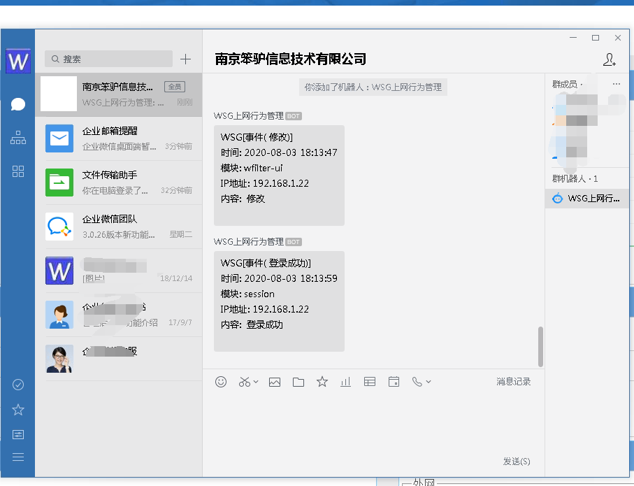Select the 文件传输助手 conversation
634x486 pixels.
point(118,182)
